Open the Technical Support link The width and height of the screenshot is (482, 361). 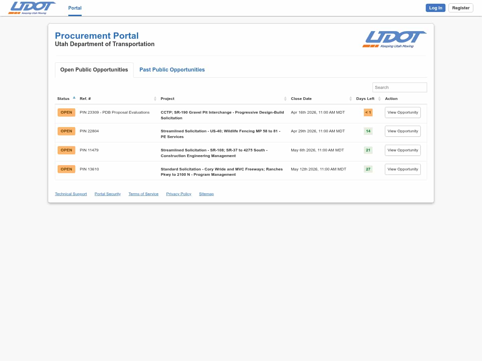click(x=71, y=194)
